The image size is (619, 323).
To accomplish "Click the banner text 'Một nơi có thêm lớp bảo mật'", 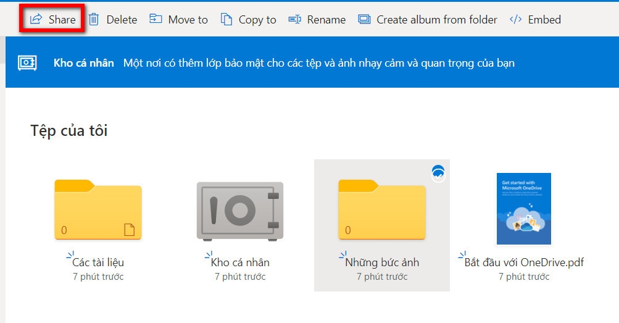I will pyautogui.click(x=193, y=63).
